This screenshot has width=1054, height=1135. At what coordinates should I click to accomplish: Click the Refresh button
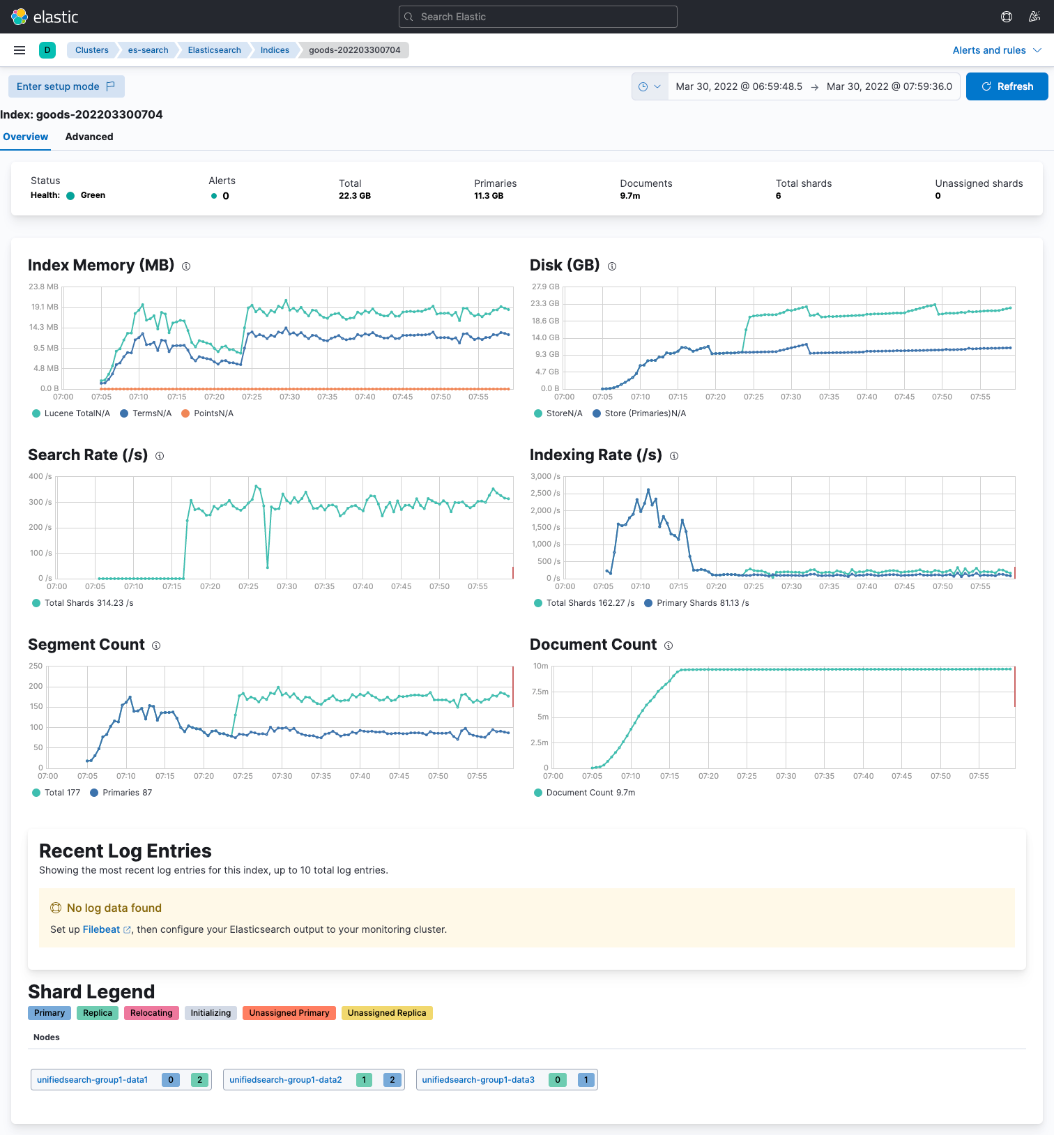coord(1007,86)
